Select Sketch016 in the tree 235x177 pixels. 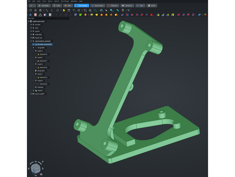click(43, 54)
